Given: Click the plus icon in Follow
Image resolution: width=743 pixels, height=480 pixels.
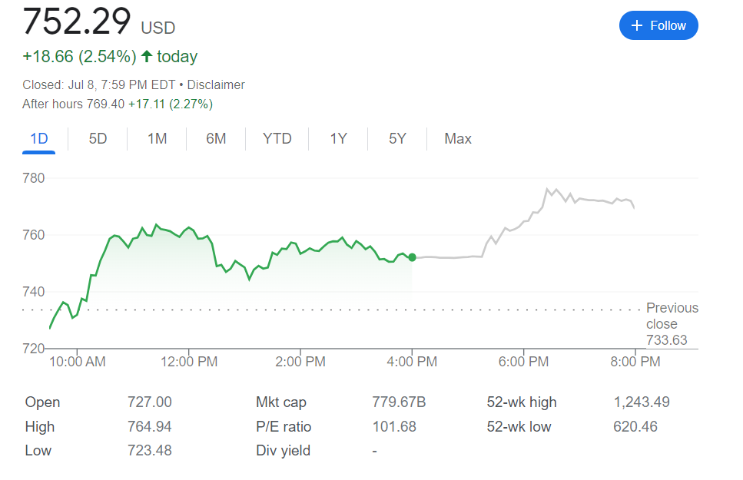Looking at the screenshot, I should 636,25.
